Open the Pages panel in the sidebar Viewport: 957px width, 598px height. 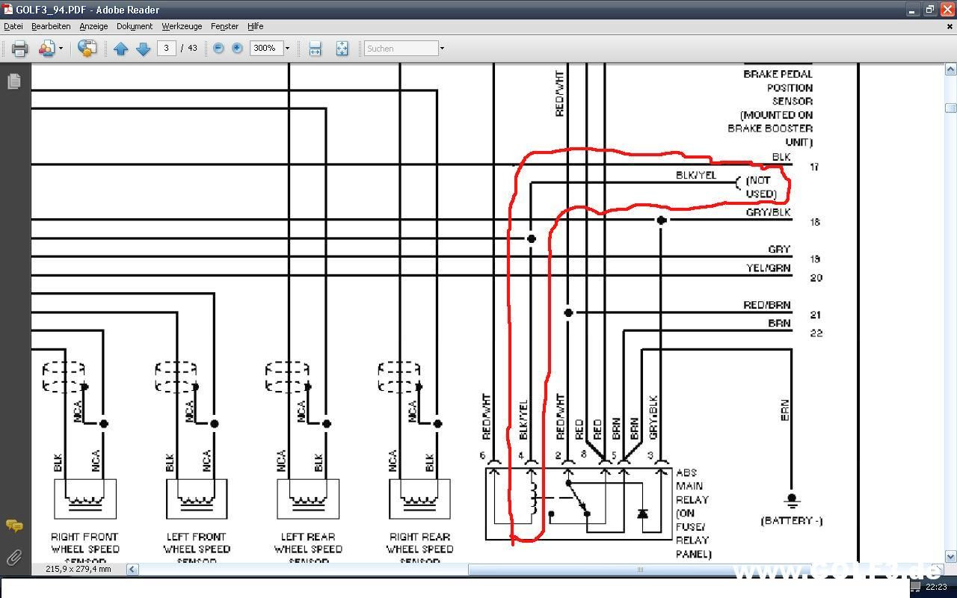tap(14, 81)
